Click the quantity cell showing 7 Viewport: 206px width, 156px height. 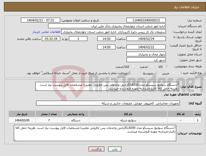point(49,120)
